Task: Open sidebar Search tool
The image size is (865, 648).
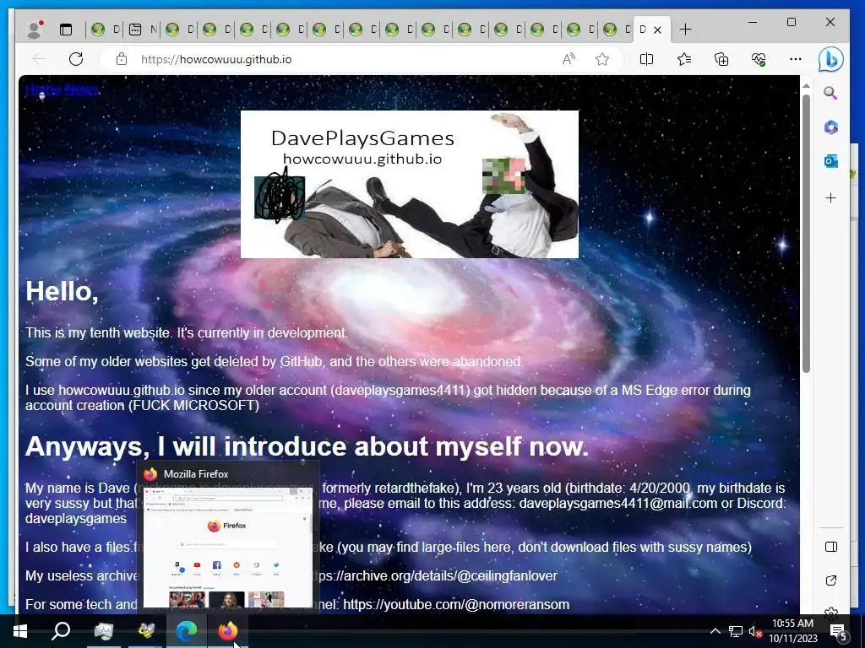Action: [831, 93]
